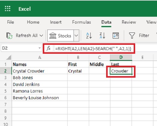Click the Refresh All button label

[x=27, y=36]
